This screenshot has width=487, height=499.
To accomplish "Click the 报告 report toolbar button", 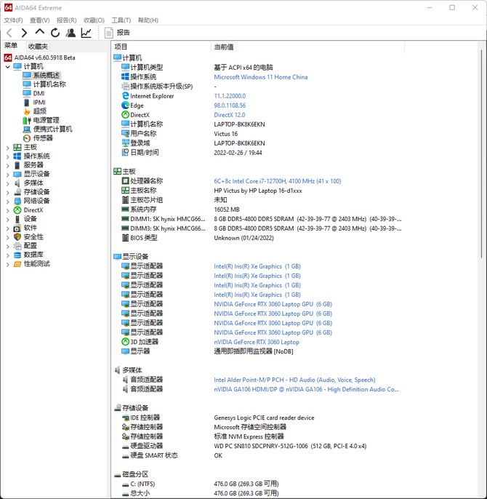I will (118, 33).
